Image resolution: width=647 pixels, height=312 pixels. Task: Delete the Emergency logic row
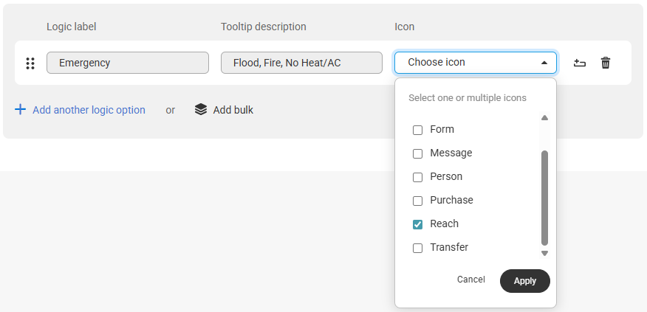pyautogui.click(x=606, y=63)
